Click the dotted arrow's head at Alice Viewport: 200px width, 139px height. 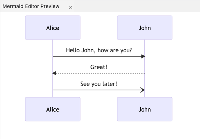pyautogui.click(x=54, y=73)
